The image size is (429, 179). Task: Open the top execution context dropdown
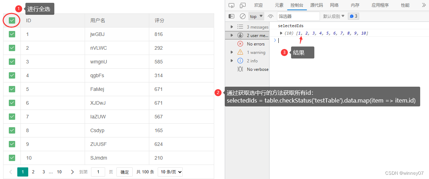pyautogui.click(x=256, y=16)
